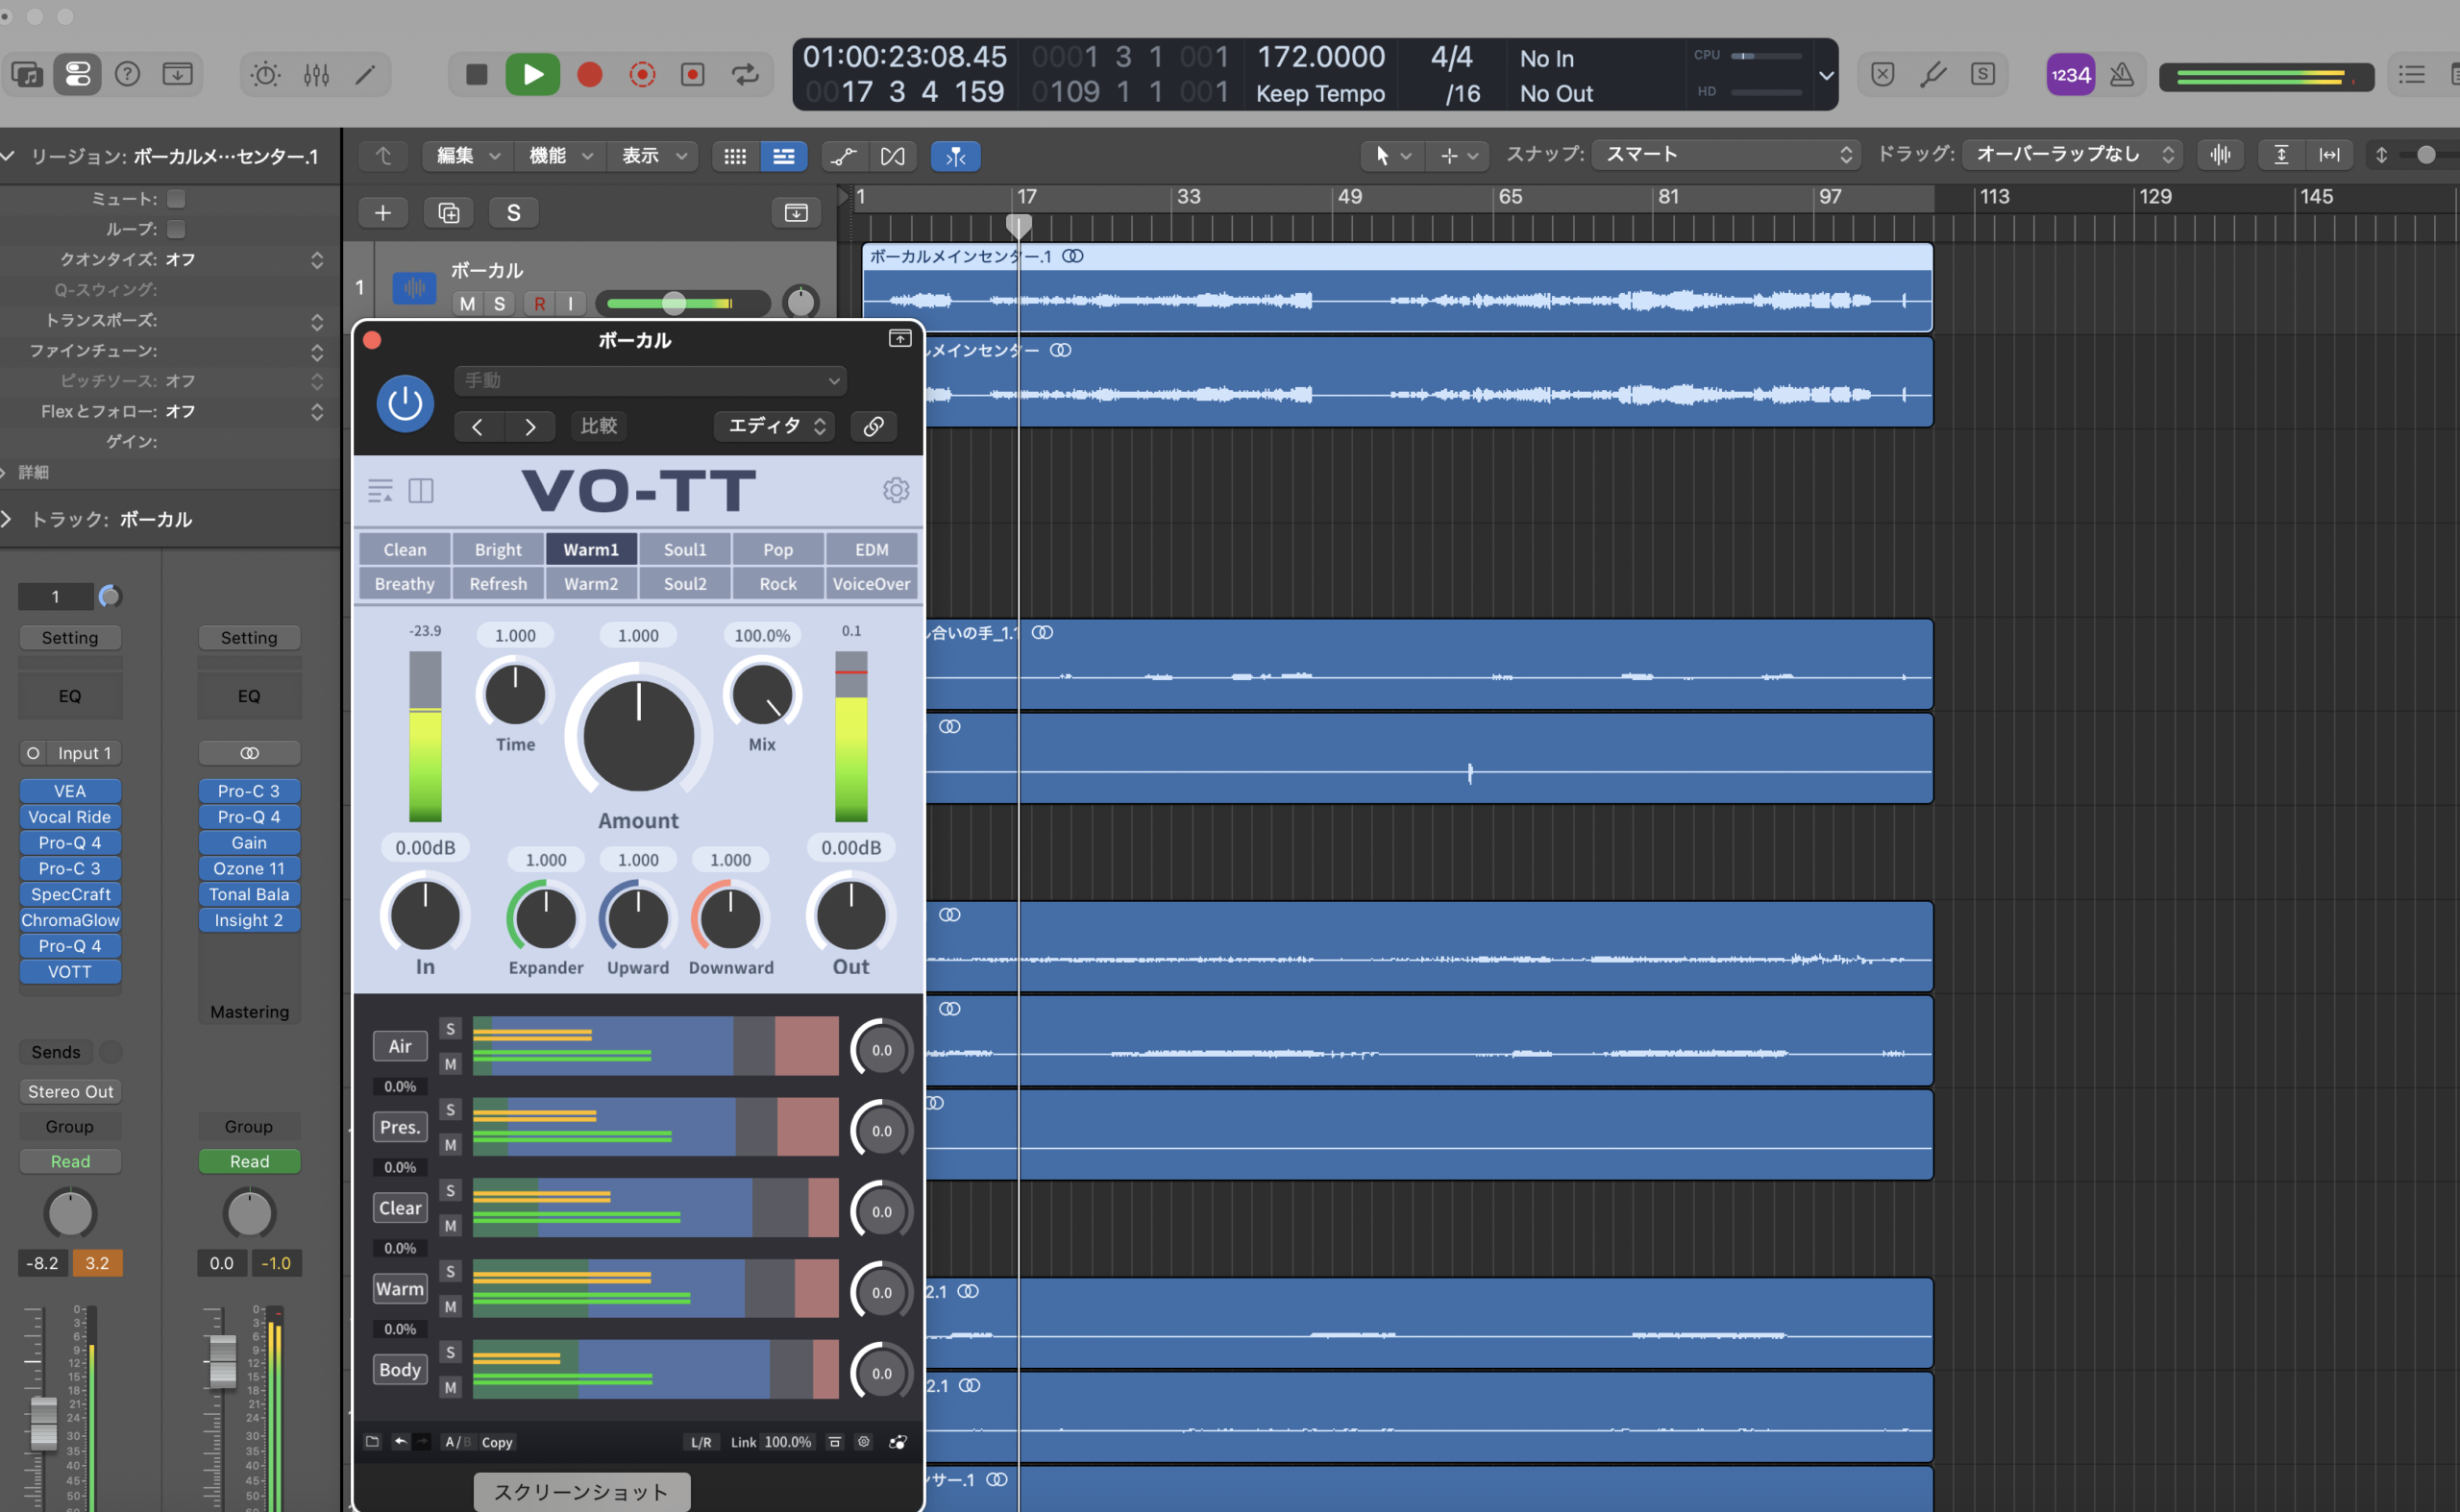Open pointer tool dropdown
The height and width of the screenshot is (1512, 2460).
point(1390,155)
